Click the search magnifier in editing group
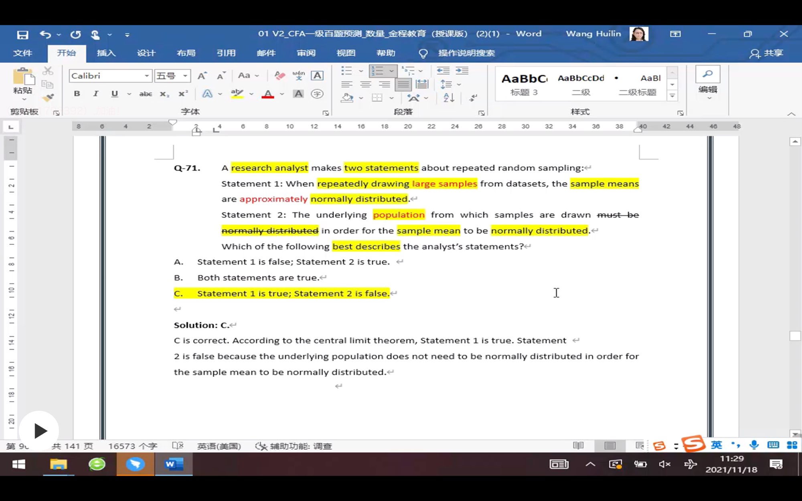This screenshot has height=501, width=802. [x=708, y=74]
